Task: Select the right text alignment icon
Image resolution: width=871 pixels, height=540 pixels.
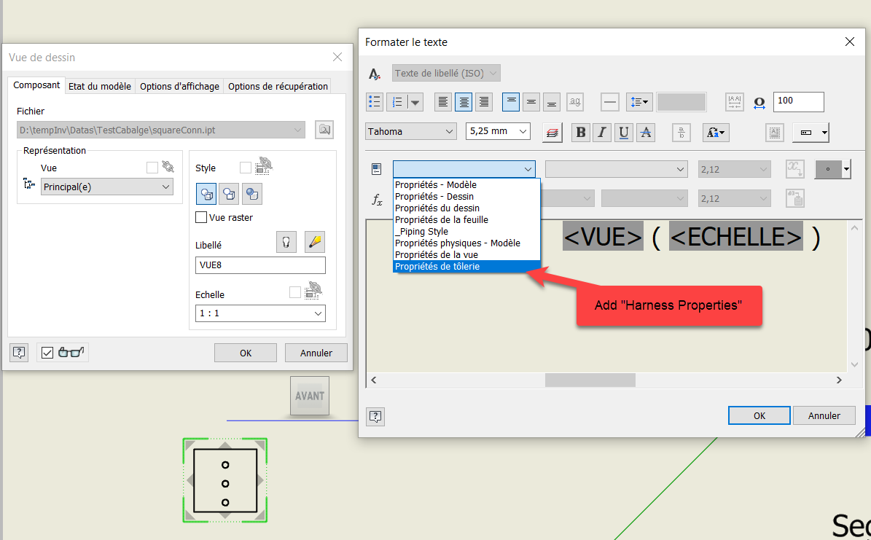Action: point(484,102)
